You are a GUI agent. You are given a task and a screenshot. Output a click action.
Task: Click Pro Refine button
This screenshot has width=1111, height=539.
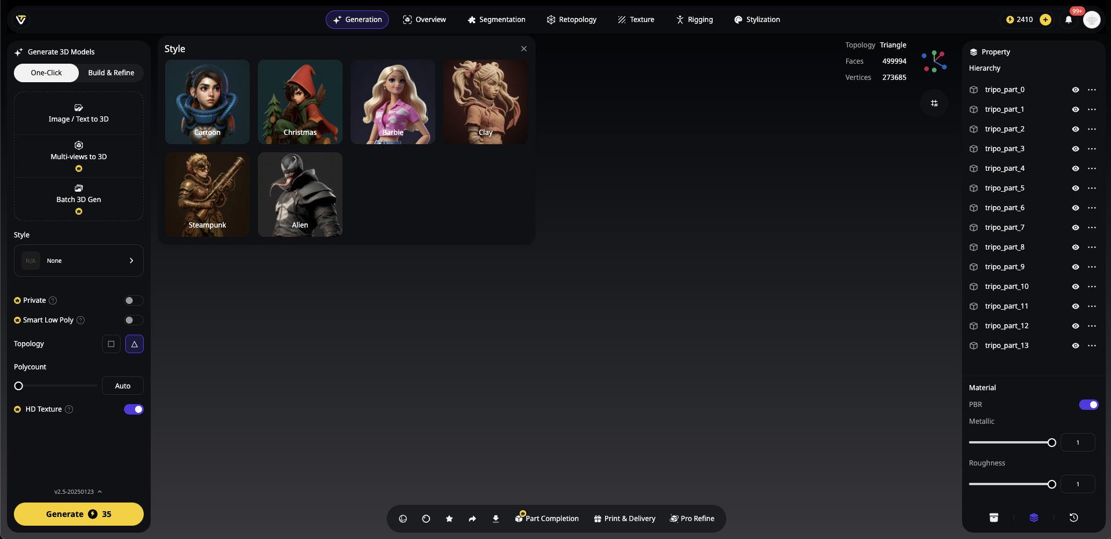click(692, 519)
